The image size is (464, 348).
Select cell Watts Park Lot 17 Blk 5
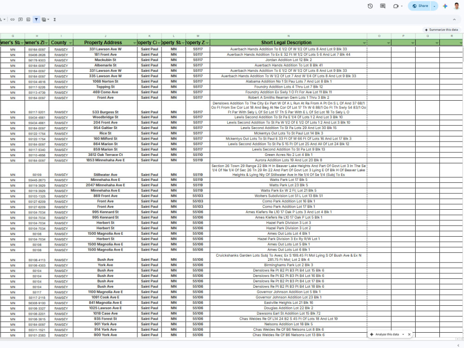click(289, 180)
